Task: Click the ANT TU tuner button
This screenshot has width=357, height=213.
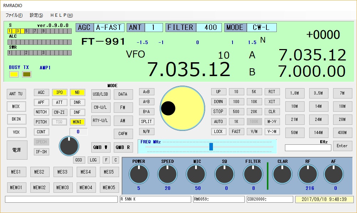Action: click(16, 94)
